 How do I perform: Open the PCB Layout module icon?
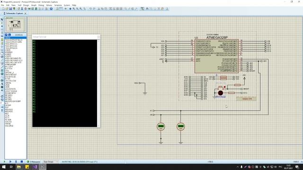tap(26, 9)
